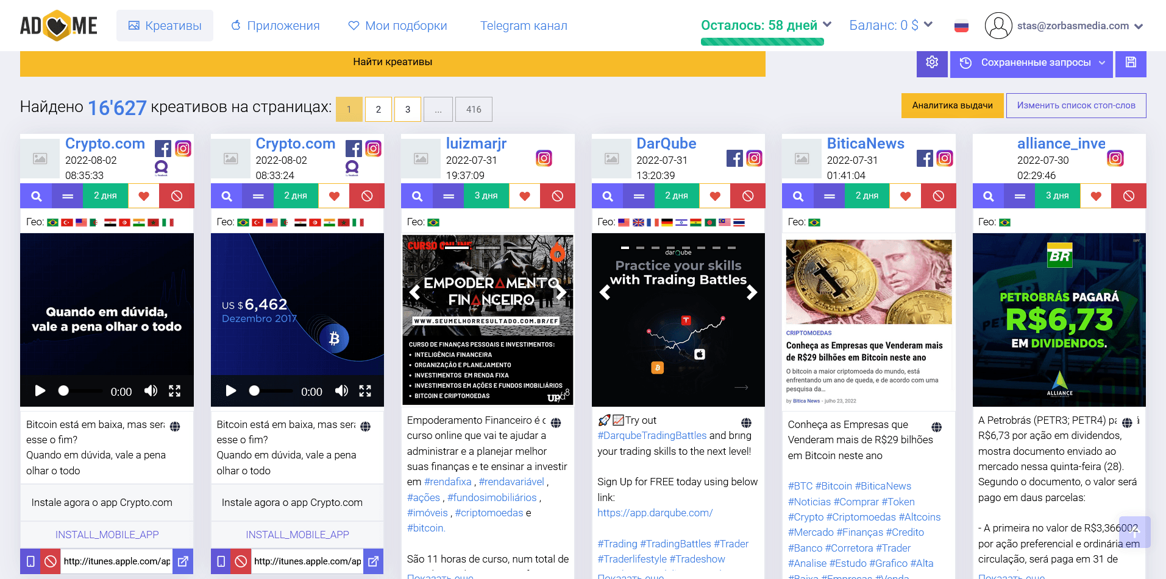
Task: Open the Petrobrás R$6,73 dividendos image
Action: tap(1059, 320)
